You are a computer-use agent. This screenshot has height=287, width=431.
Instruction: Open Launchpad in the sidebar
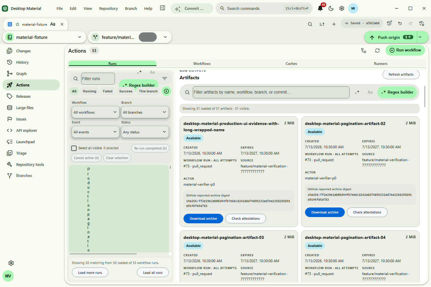pyautogui.click(x=31, y=142)
